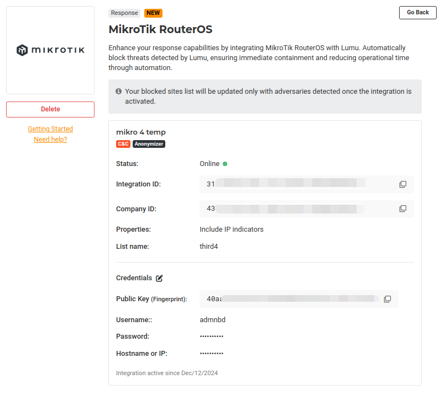
Task: Click the info icon in notice banner
Action: click(x=118, y=92)
